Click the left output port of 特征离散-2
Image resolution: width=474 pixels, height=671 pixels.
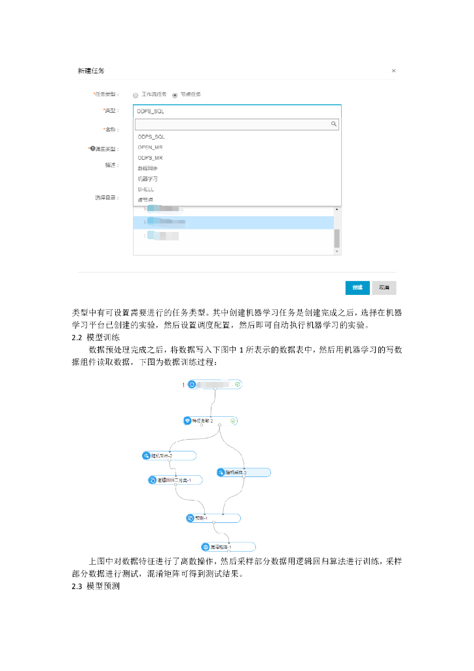201,425
